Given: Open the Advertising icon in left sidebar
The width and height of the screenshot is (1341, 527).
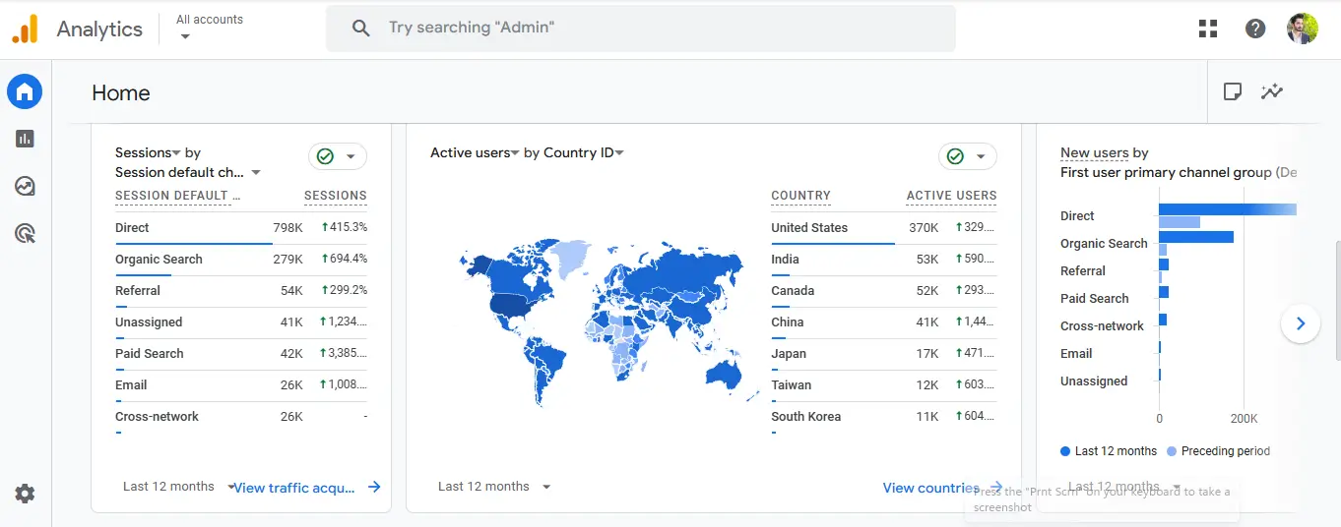Looking at the screenshot, I should (25, 233).
